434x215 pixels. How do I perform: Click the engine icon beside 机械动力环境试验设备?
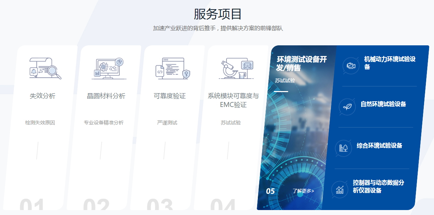(351, 66)
